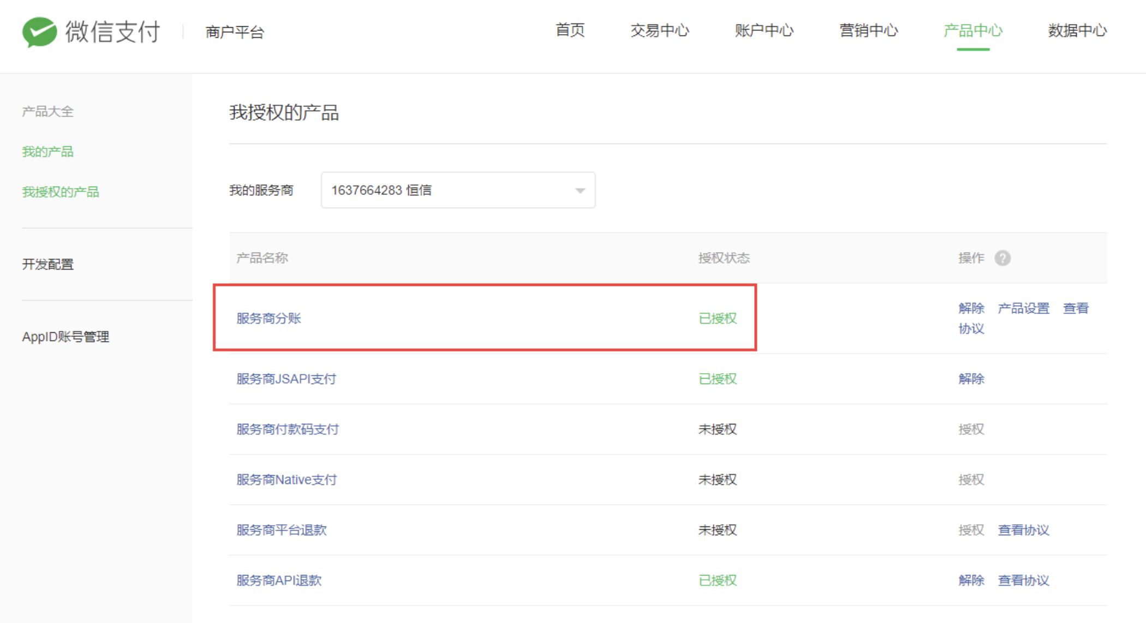
Task: Click the help question mark beside 操作
Action: pyautogui.click(x=1002, y=258)
